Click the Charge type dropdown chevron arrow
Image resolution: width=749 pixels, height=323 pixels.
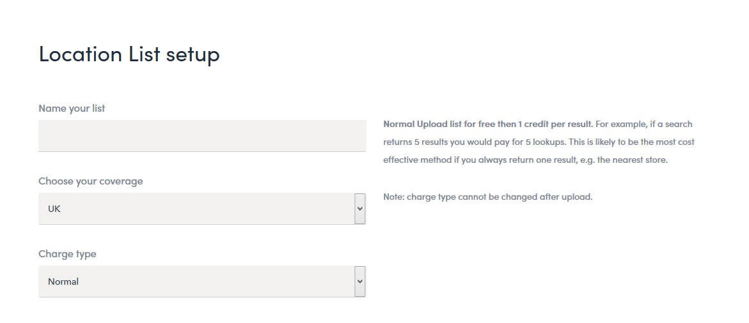coord(359,282)
